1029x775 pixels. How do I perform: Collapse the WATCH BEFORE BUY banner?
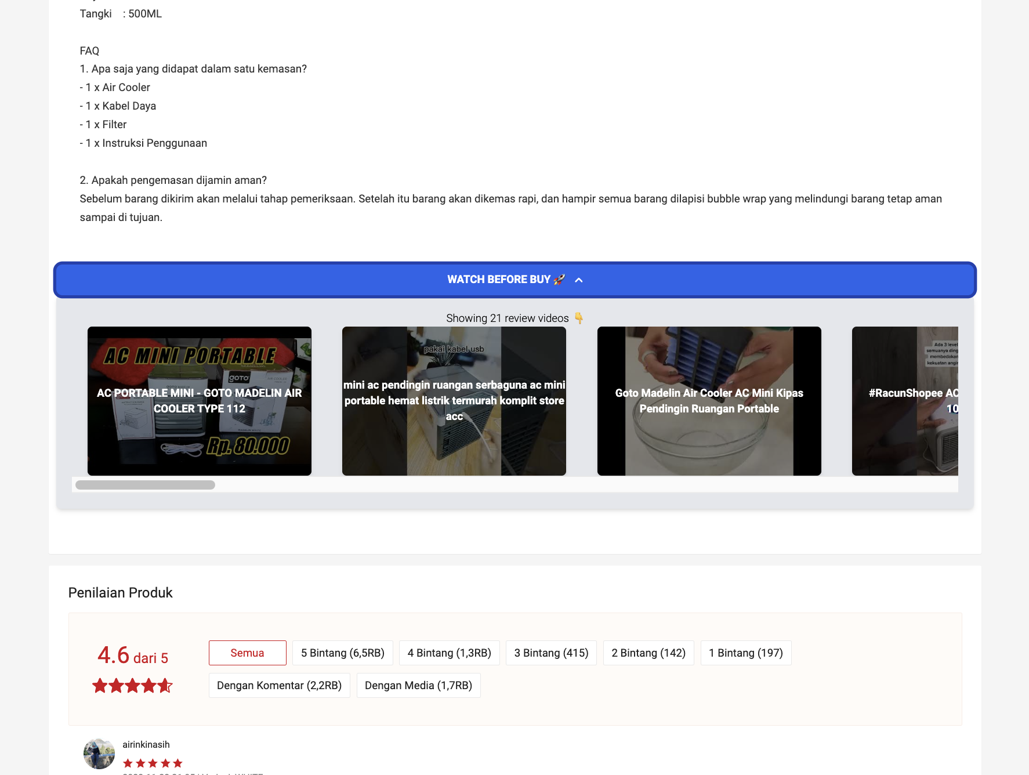pos(514,280)
